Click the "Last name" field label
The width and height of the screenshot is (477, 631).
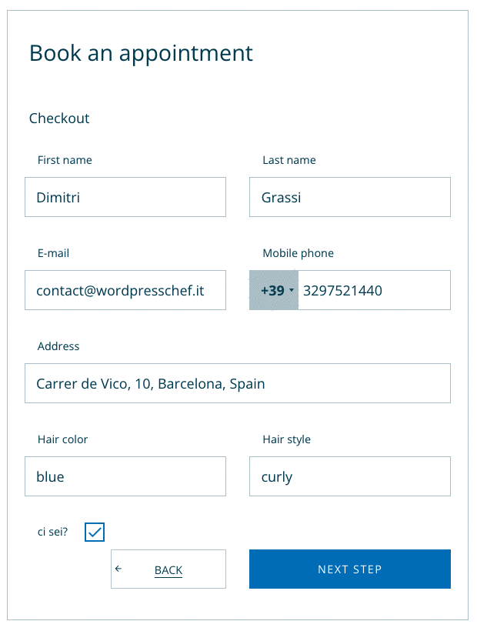pyautogui.click(x=289, y=160)
